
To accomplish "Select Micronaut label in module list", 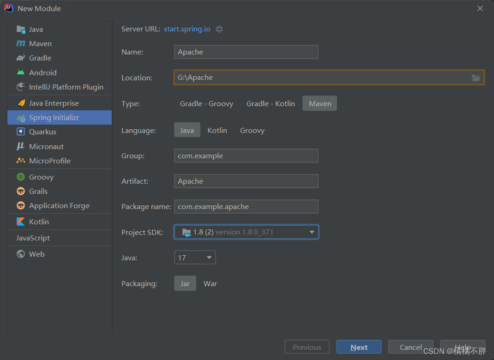I will click(x=46, y=146).
